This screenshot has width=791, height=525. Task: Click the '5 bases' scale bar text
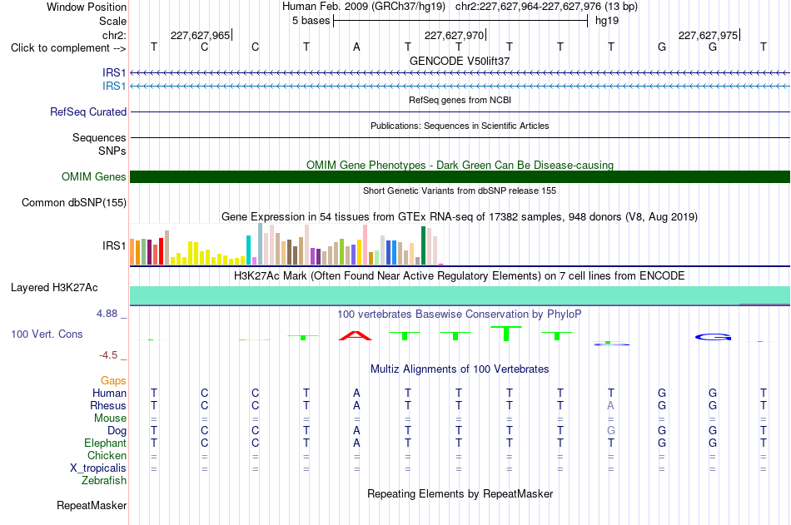click(311, 21)
